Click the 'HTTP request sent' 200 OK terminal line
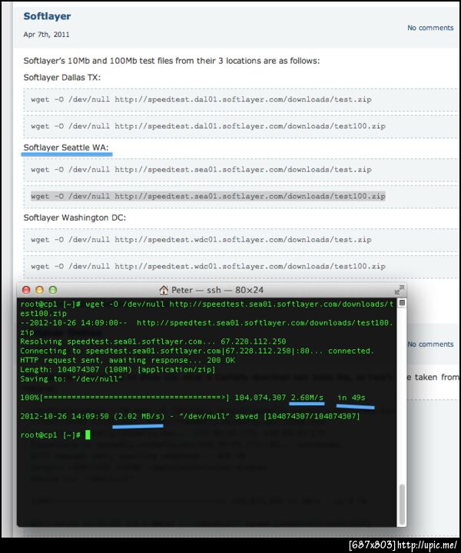461x553 pixels. pyautogui.click(x=128, y=360)
